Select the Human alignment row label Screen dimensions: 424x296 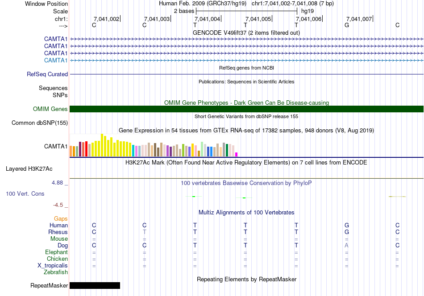coord(58,225)
